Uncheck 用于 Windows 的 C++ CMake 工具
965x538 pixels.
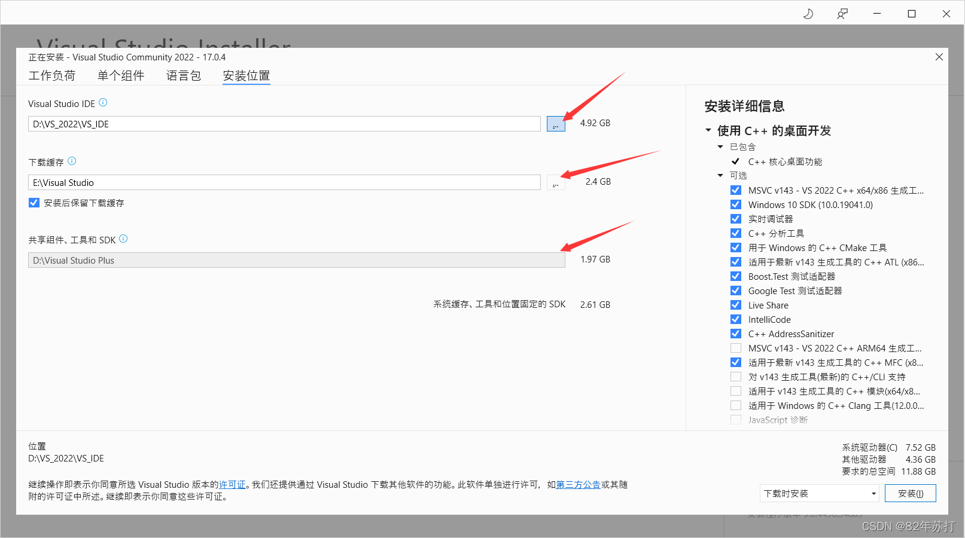click(736, 247)
